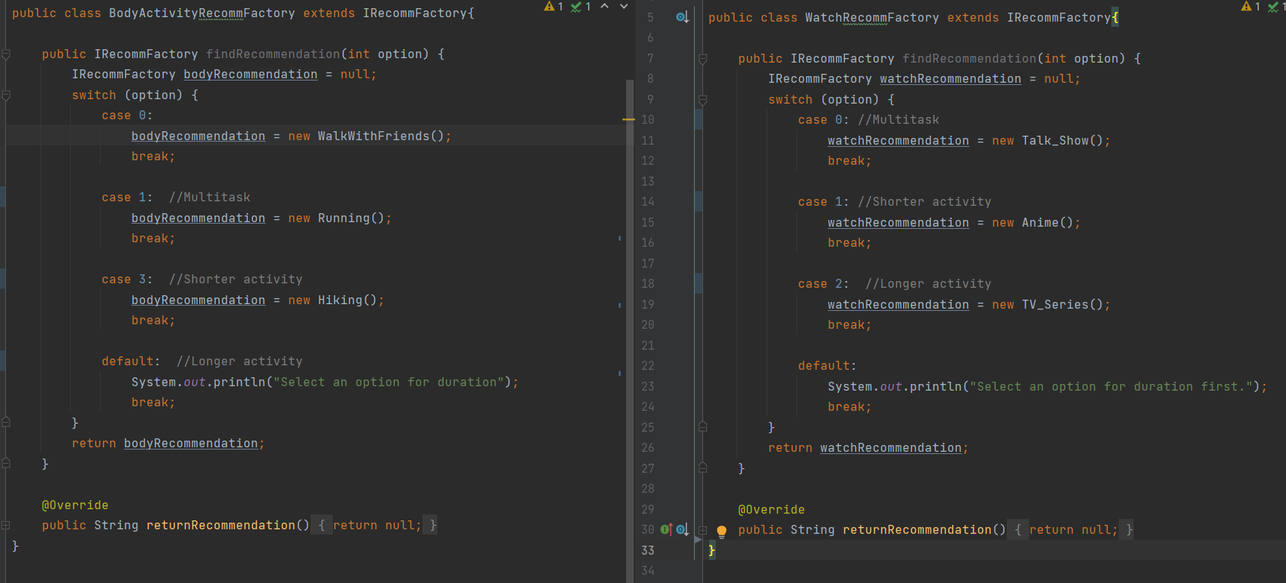Image resolution: width=1286 pixels, height=583 pixels.
Task: Collapse the switch block at line 9 in the right editor
Action: [x=702, y=100]
